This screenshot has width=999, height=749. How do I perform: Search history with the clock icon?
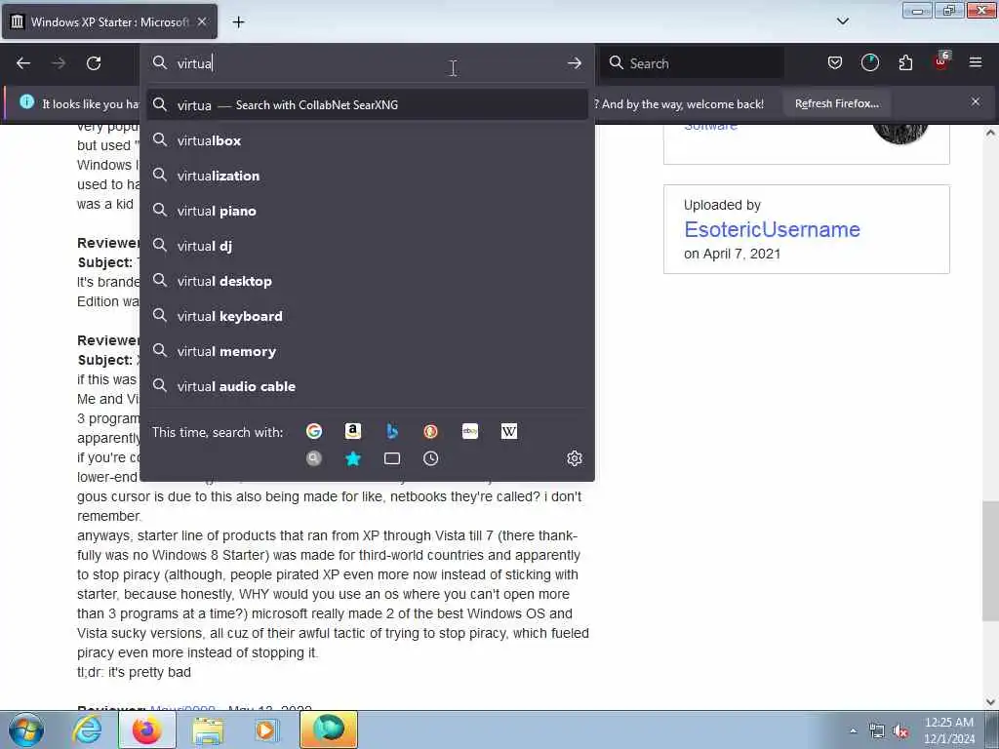430,458
